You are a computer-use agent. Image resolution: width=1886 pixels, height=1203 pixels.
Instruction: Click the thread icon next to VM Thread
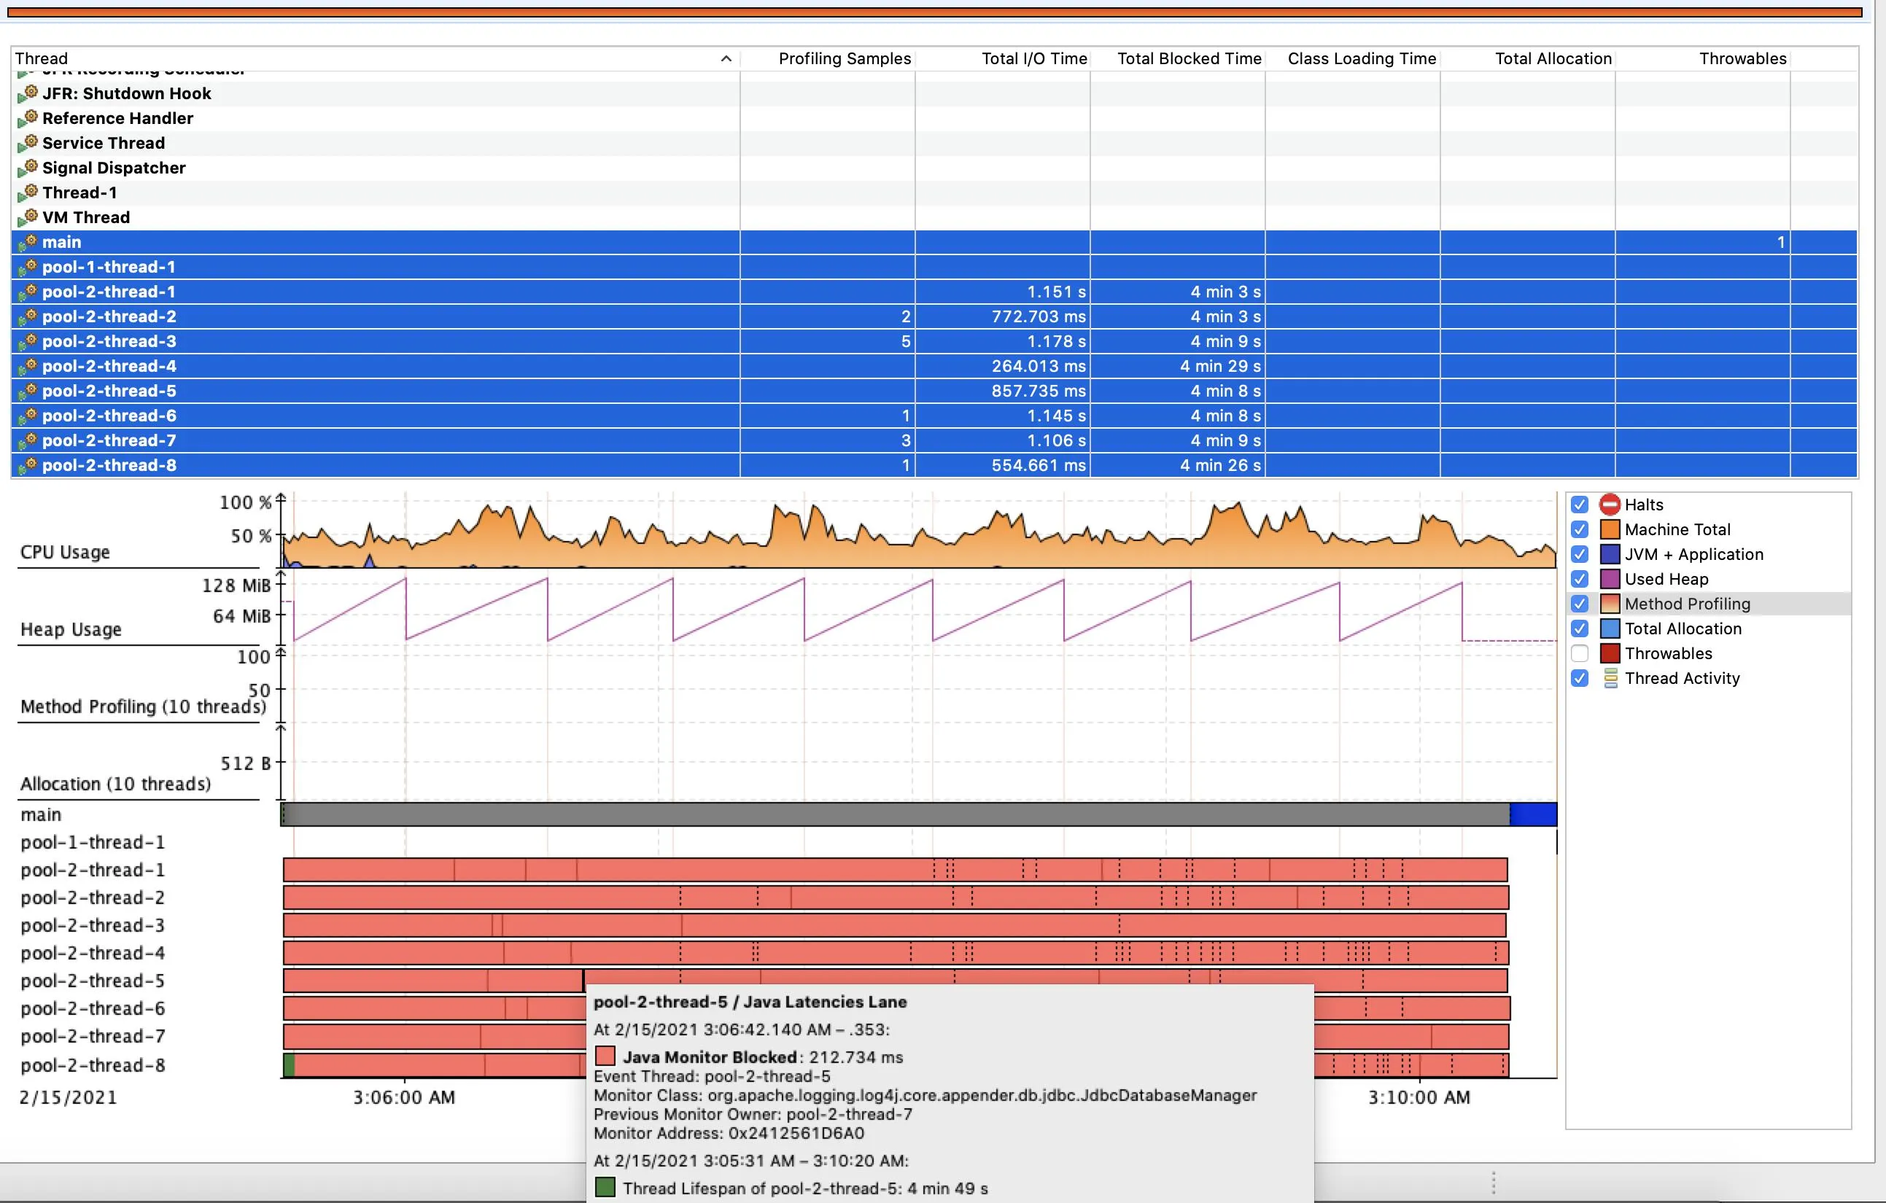pos(28,217)
